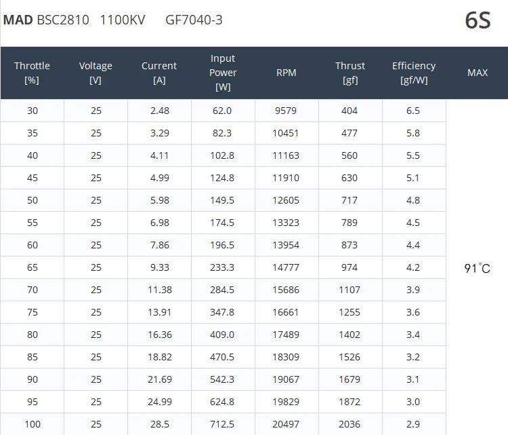Viewport: 508px width, 435px height.
Task: Click the GF7040-3 propeller label
Action: pyautogui.click(x=194, y=20)
